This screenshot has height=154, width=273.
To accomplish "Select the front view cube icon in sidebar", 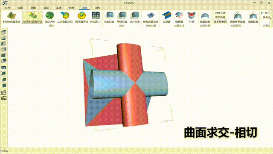I will coord(4,55).
